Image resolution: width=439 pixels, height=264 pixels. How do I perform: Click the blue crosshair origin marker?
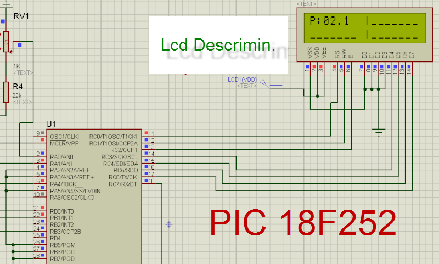point(169,224)
